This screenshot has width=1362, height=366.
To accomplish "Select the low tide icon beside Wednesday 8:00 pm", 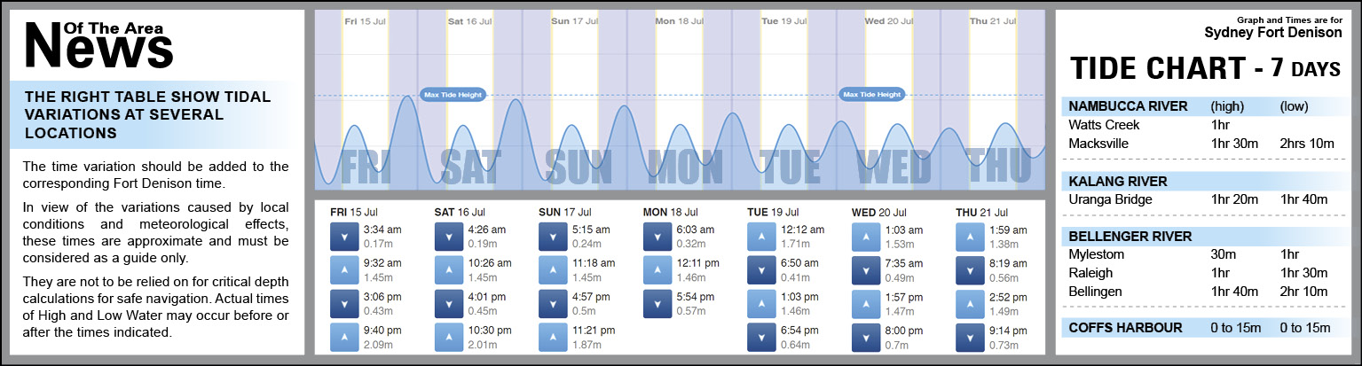I will tap(865, 337).
